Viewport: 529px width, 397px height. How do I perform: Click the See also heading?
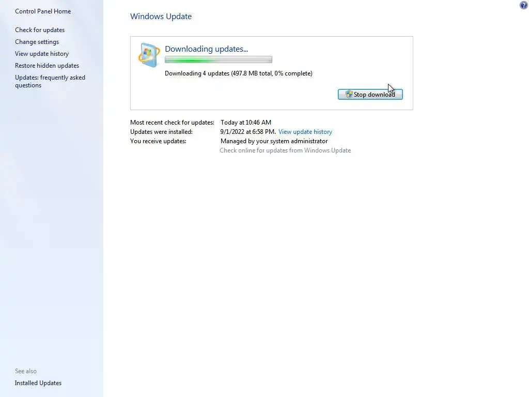26,371
